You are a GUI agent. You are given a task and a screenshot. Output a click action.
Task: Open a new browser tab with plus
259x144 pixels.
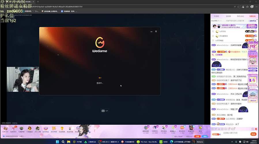pos(38,2)
